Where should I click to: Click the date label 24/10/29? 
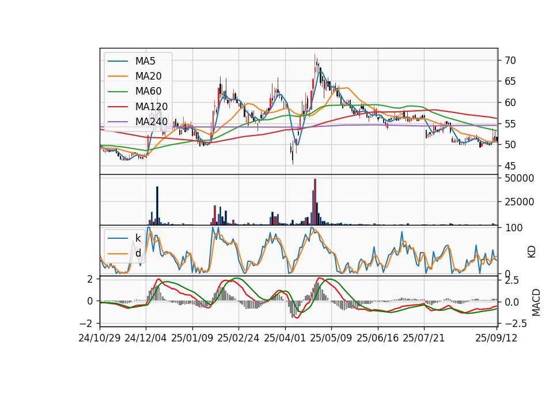click(x=100, y=338)
